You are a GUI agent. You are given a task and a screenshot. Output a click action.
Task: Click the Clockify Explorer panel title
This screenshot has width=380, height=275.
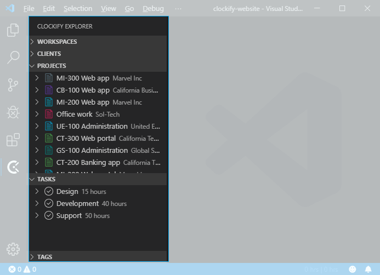(65, 26)
